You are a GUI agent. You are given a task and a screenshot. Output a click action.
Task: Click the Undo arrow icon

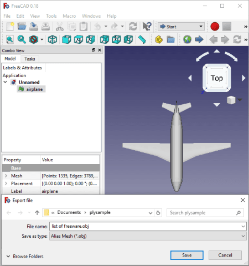97,27
